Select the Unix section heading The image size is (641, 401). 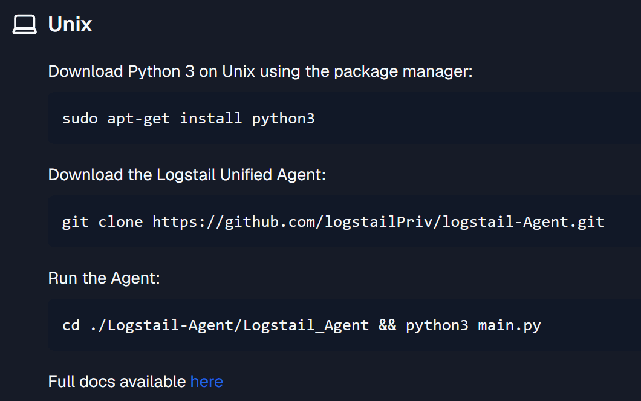tap(70, 25)
